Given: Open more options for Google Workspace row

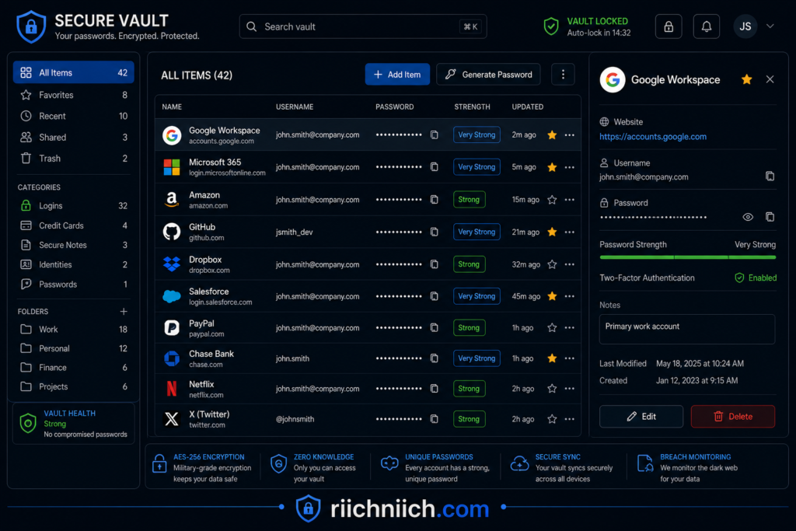Looking at the screenshot, I should pyautogui.click(x=570, y=135).
